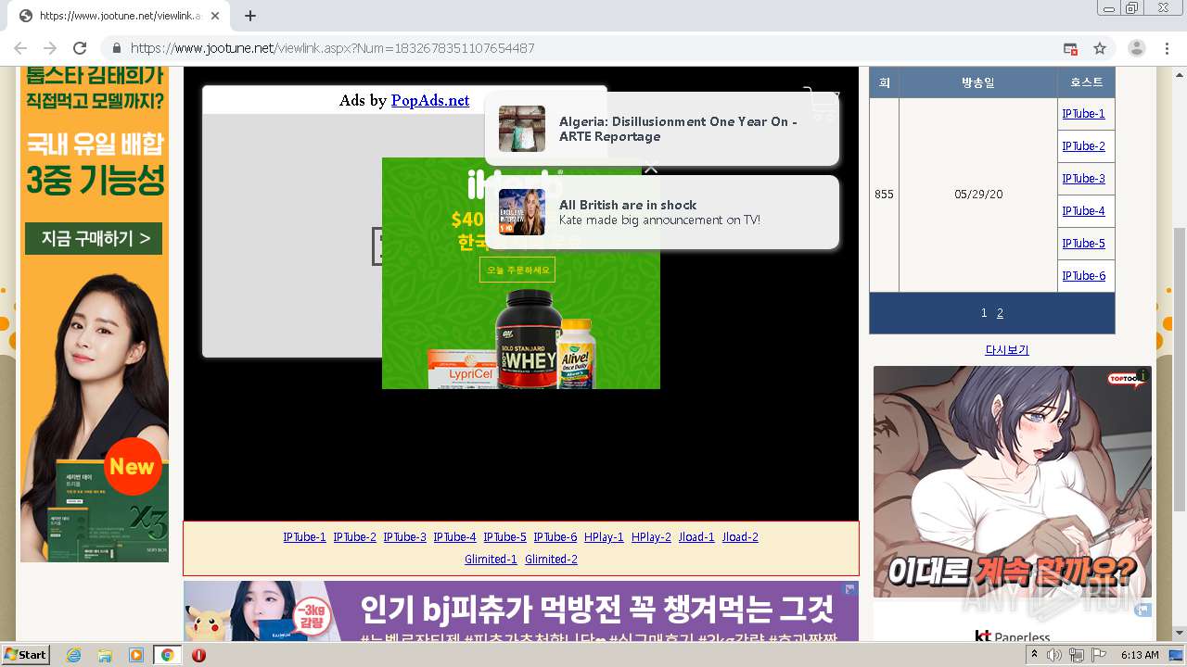Click the Algeria notification thumbnail
Image resolution: width=1187 pixels, height=667 pixels.
[522, 129]
